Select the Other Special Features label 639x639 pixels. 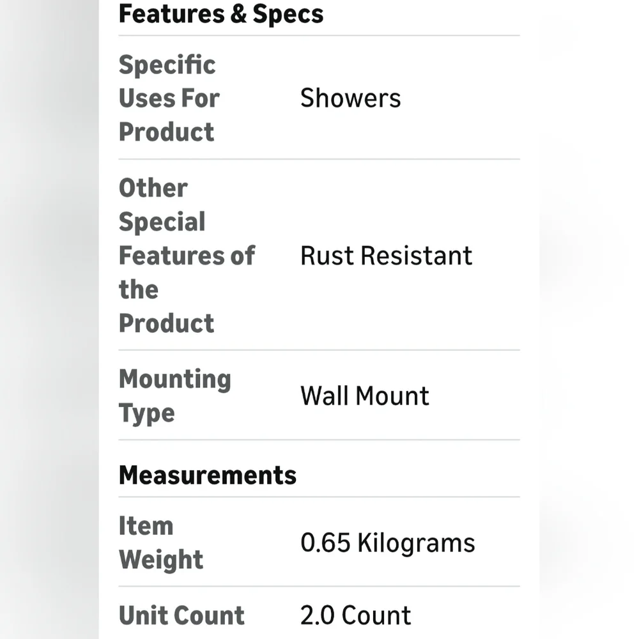tap(187, 256)
